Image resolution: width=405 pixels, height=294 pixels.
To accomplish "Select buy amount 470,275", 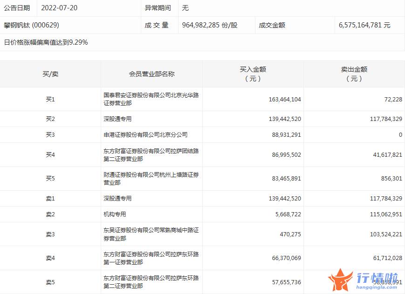I will coord(290,234).
